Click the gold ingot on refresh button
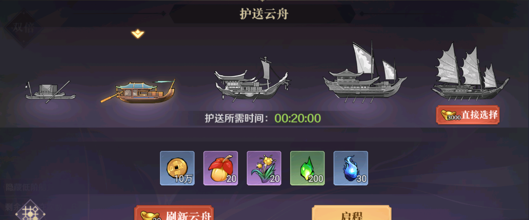This screenshot has width=529, height=220. coord(150,215)
